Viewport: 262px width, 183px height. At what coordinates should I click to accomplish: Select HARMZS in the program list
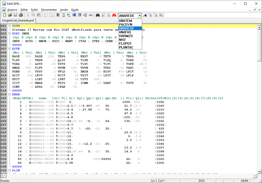[126, 36]
